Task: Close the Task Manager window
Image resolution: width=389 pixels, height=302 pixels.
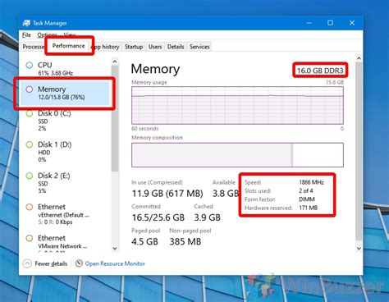Action: [x=352, y=23]
